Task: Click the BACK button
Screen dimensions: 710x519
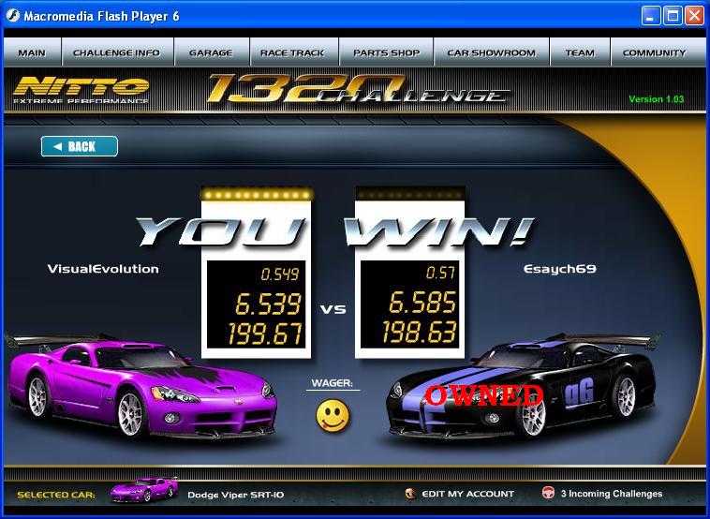Action: pyautogui.click(x=80, y=146)
